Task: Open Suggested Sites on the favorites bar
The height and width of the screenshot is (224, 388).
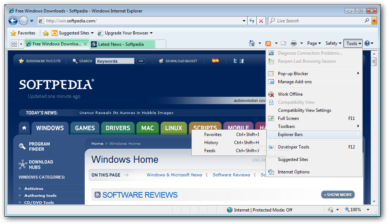Action: (73, 33)
